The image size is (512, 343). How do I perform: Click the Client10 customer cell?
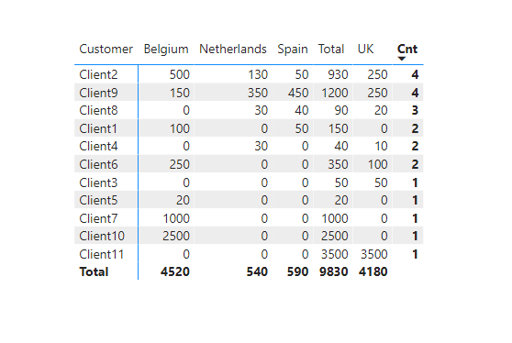[102, 236]
